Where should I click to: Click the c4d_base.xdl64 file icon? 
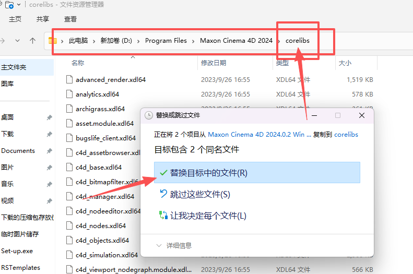coord(69,167)
